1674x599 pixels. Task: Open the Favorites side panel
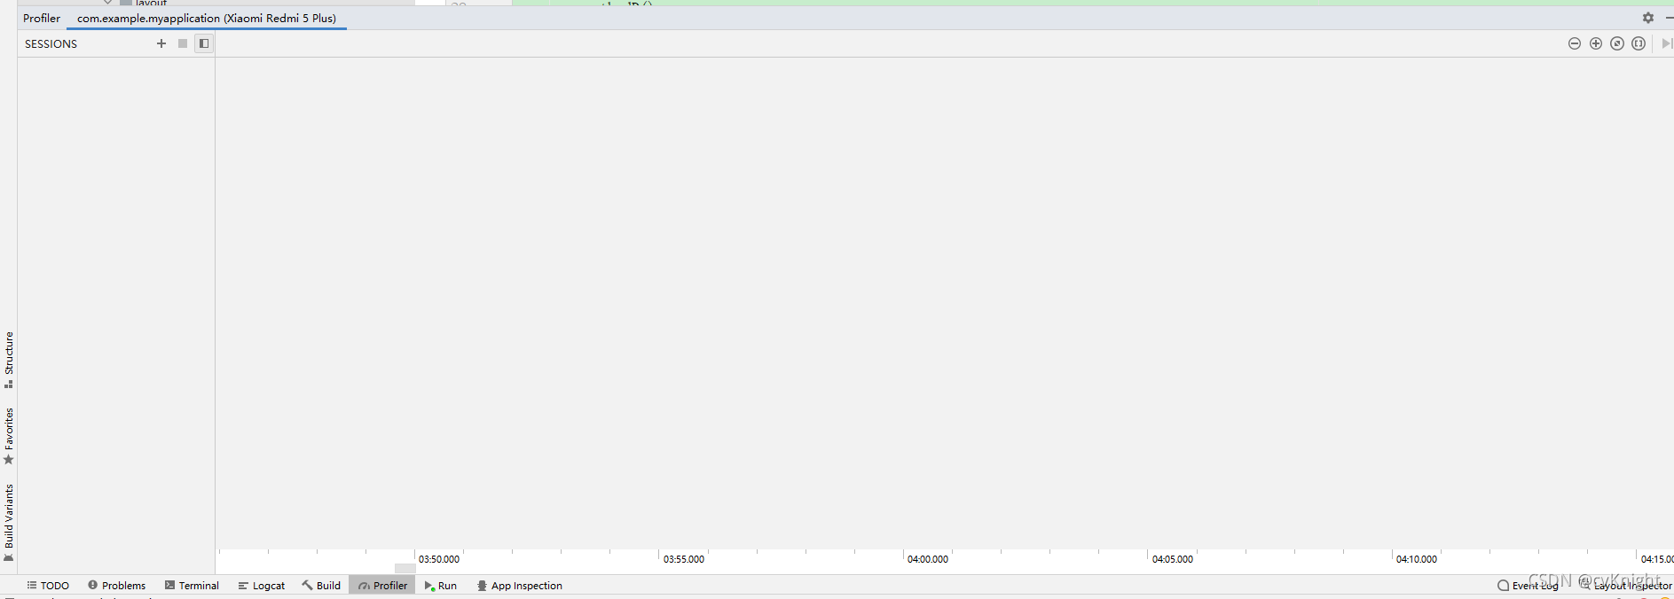coord(9,436)
